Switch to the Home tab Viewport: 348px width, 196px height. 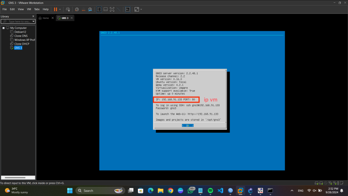coord(44,18)
